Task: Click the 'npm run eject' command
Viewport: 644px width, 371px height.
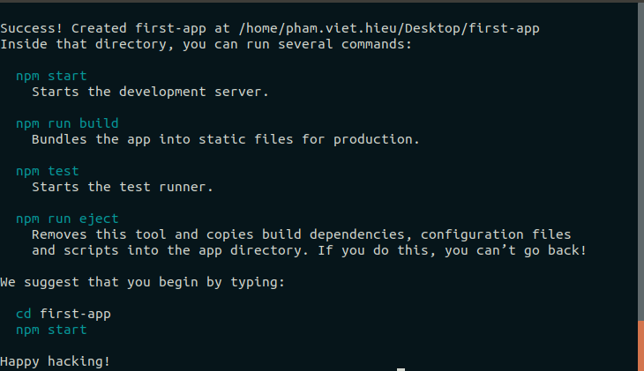Action: (x=67, y=219)
